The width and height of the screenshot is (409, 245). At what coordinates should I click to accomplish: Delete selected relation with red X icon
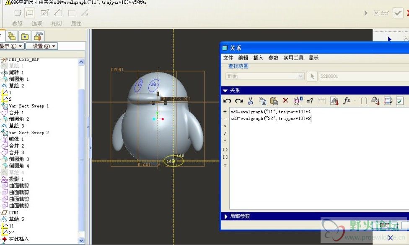pos(286,100)
